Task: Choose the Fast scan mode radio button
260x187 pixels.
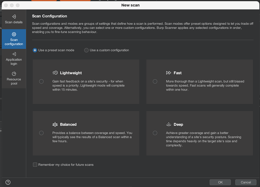Action: 155,82
